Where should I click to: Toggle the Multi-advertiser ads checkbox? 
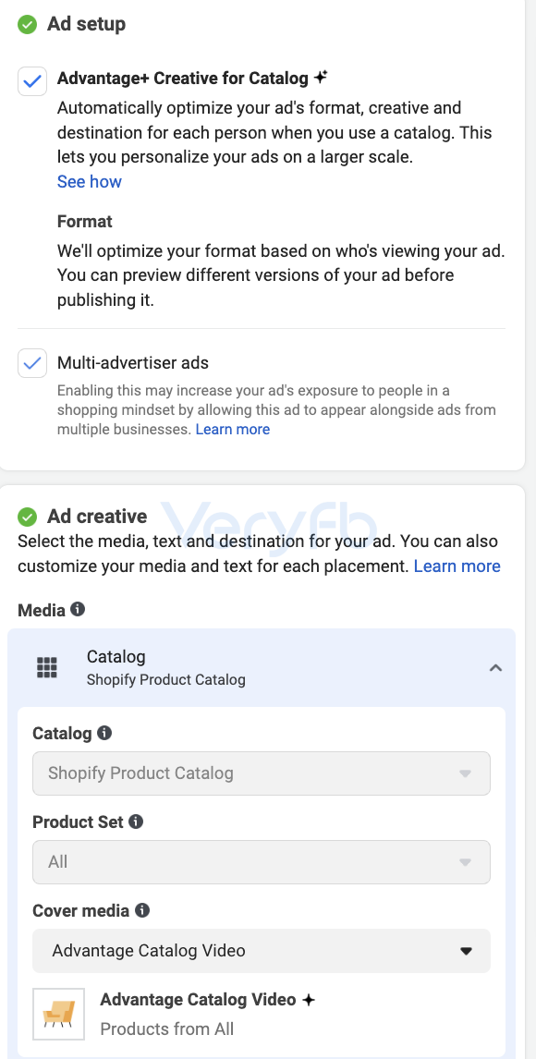(32, 363)
